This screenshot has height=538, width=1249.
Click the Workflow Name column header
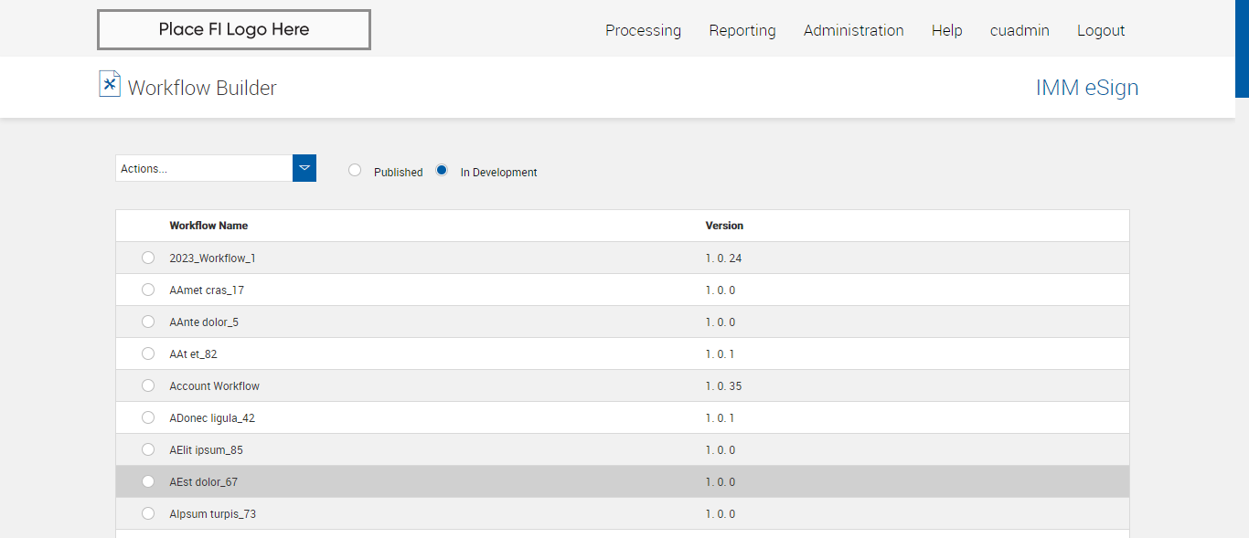coord(208,226)
